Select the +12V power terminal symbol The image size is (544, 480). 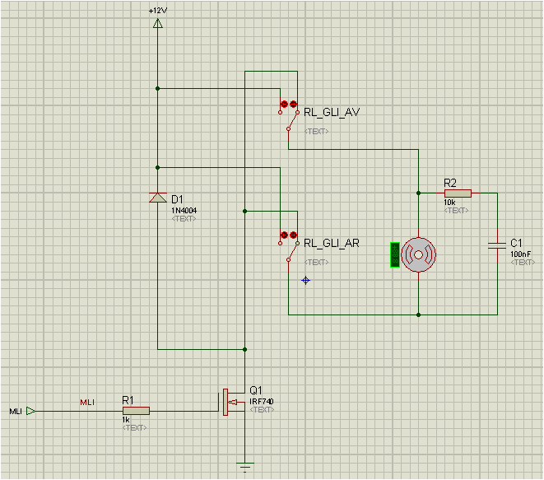pyautogui.click(x=157, y=23)
